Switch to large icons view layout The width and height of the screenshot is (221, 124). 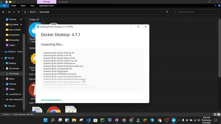pyautogui.click(x=219, y=114)
